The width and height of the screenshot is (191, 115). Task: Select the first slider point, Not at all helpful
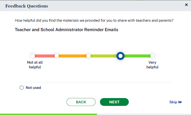point(33,56)
